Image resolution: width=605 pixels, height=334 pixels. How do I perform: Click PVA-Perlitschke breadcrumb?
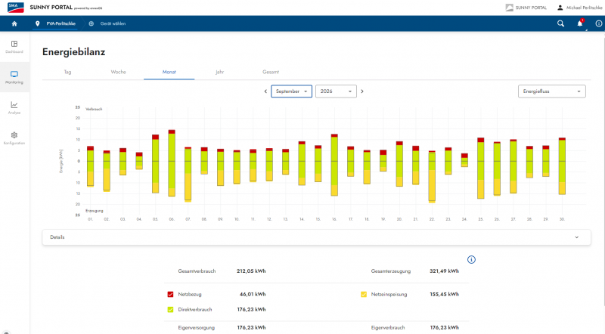[x=61, y=23]
